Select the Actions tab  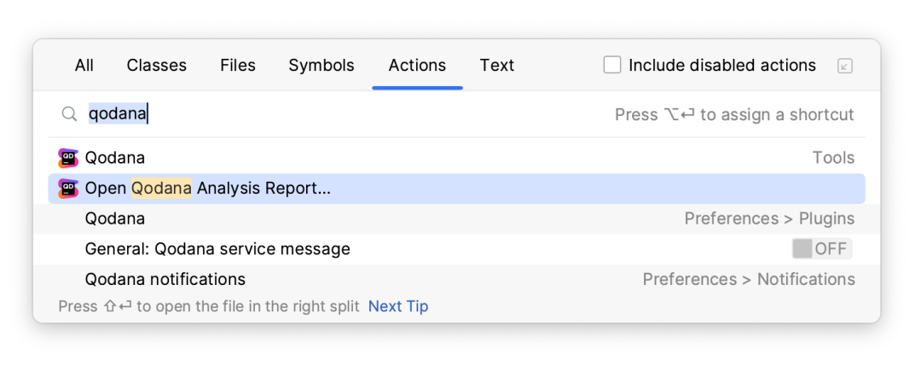point(417,65)
